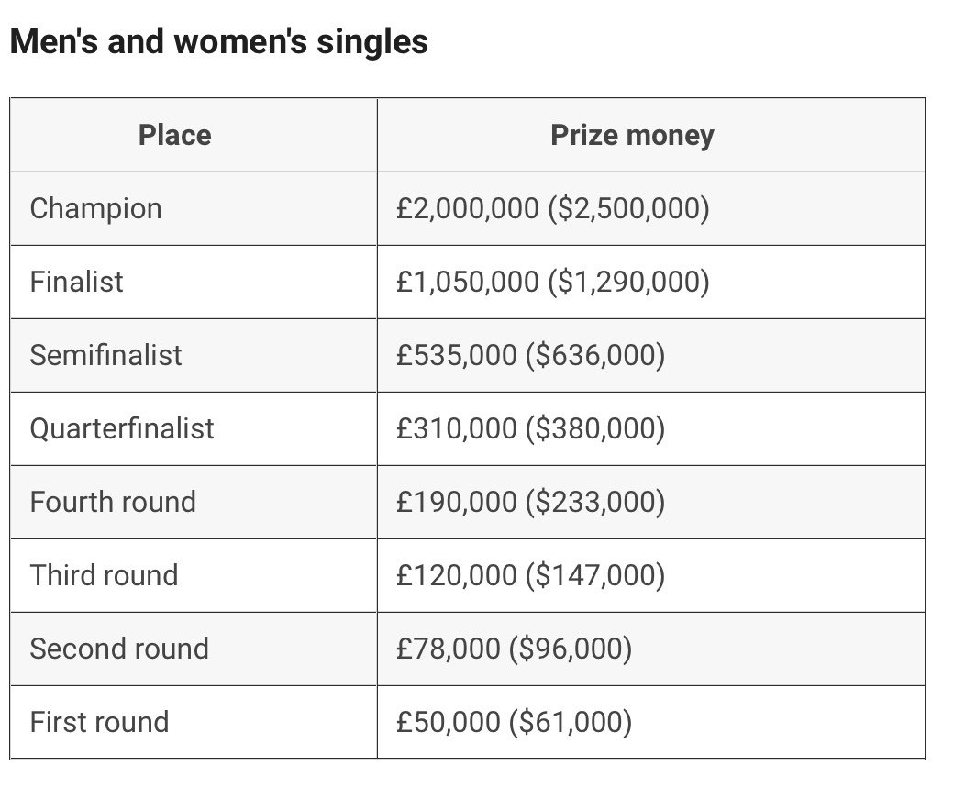Click the £535,000 ($636,000) prize cell
This screenshot has height=788, width=976.
(x=530, y=355)
